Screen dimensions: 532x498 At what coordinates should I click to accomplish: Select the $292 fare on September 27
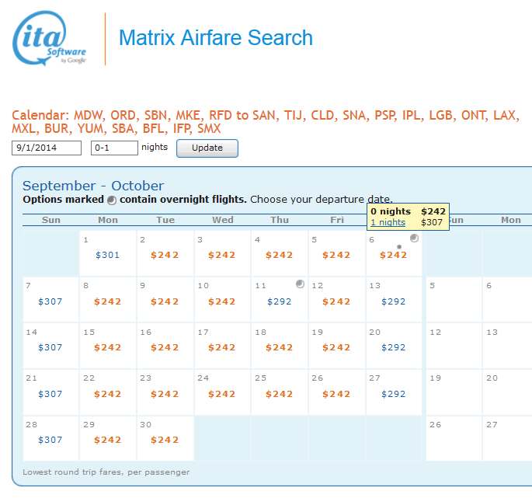(x=394, y=394)
